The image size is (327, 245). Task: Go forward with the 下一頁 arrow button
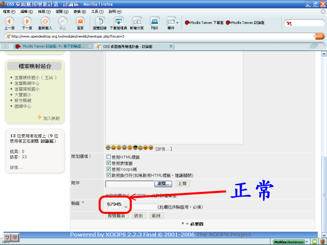pos(27,21)
